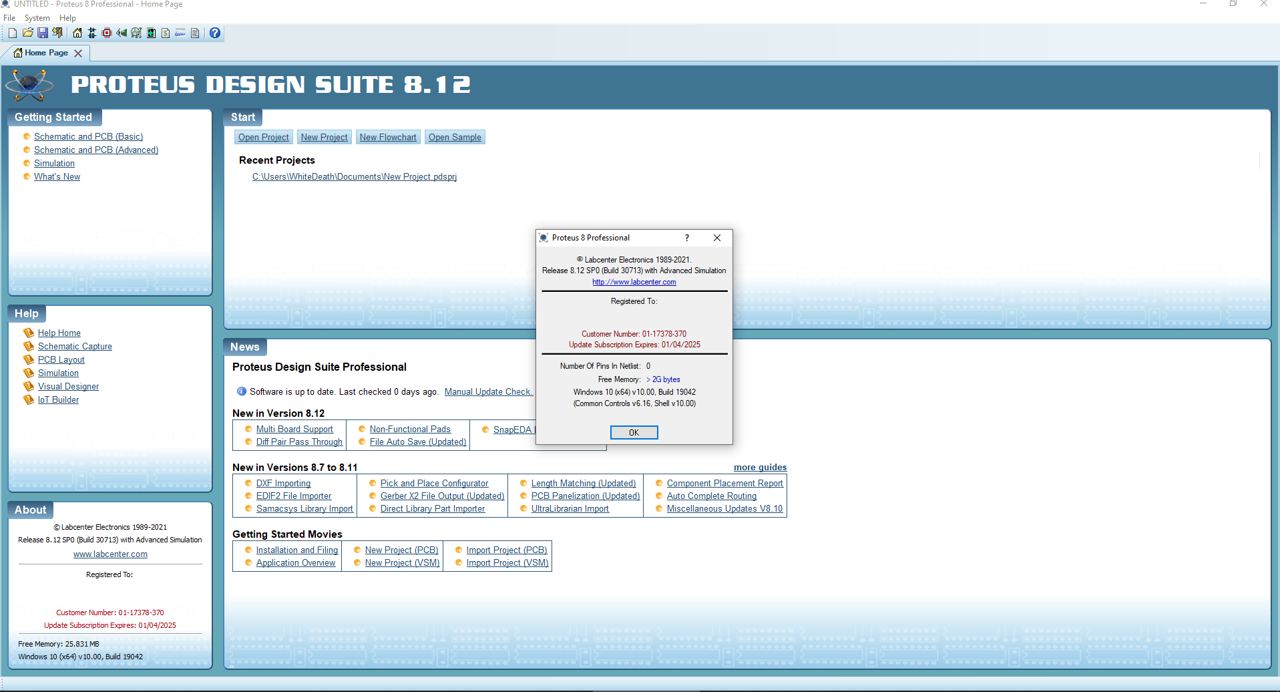Image resolution: width=1280 pixels, height=692 pixels.
Task: Click the Manual Update Check link
Action: pyautogui.click(x=488, y=391)
